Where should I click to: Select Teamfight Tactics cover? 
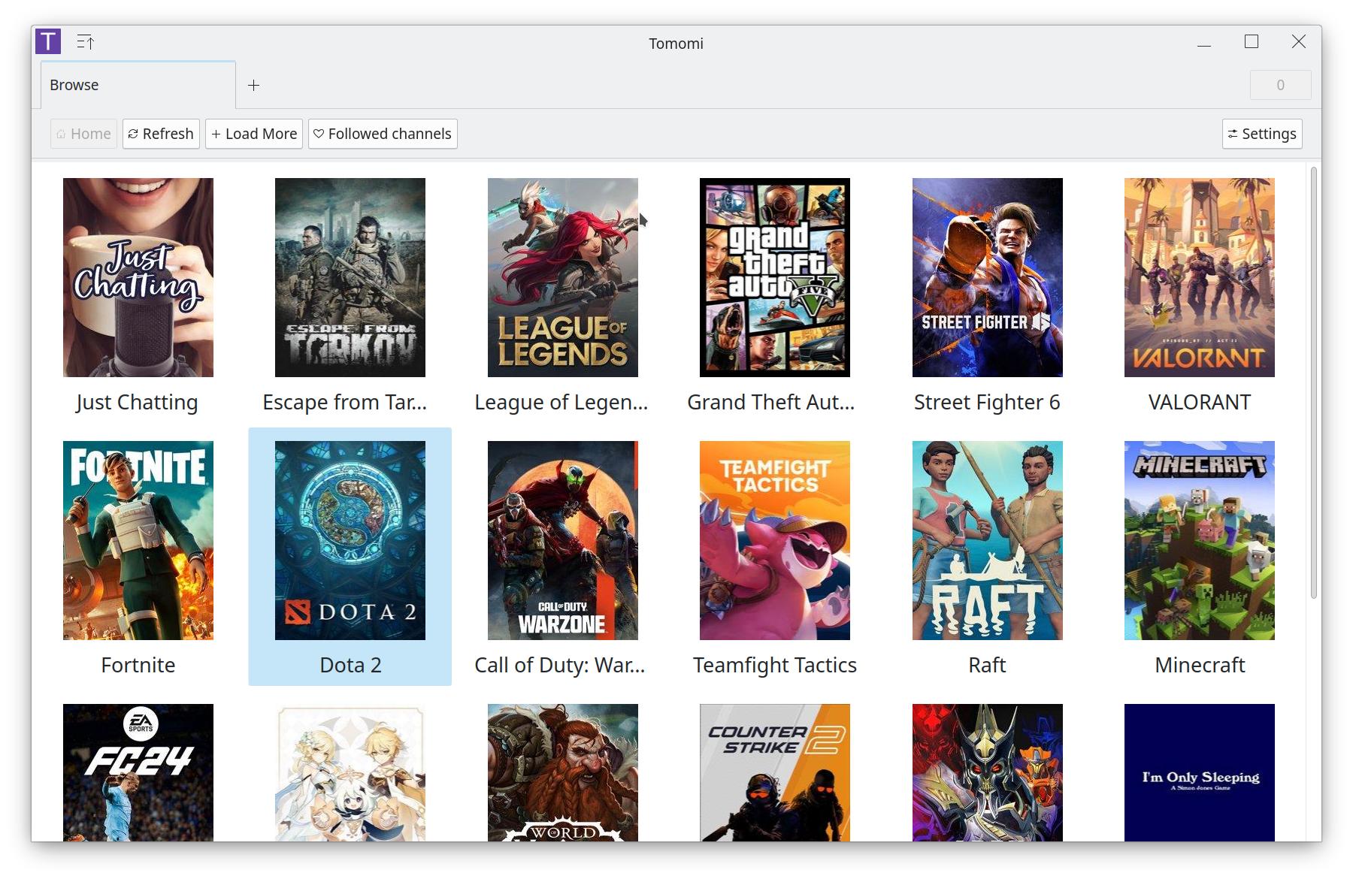(x=775, y=540)
